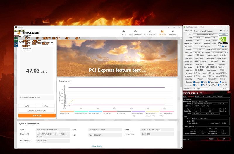234x154 pixels.
Task: Click the teal CPU Temperature legend swatch
Action: pos(81,112)
